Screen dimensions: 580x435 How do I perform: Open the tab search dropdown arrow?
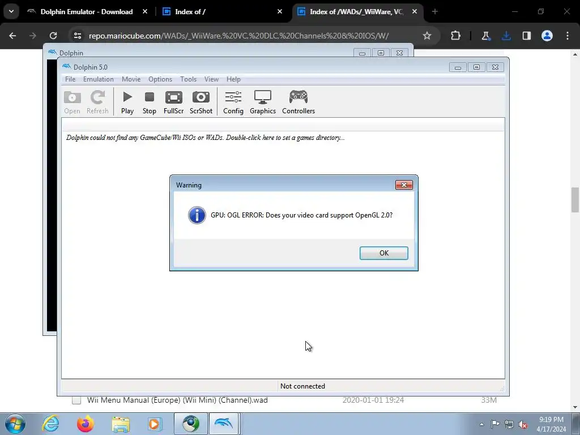click(11, 11)
